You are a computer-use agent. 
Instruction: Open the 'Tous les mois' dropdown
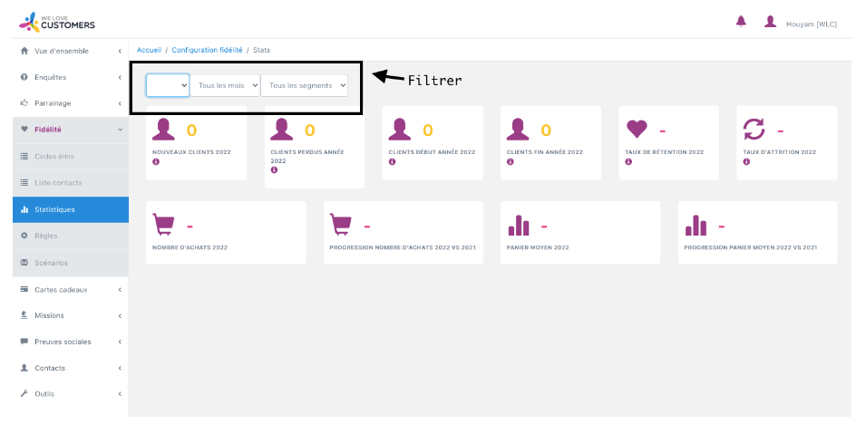point(225,85)
